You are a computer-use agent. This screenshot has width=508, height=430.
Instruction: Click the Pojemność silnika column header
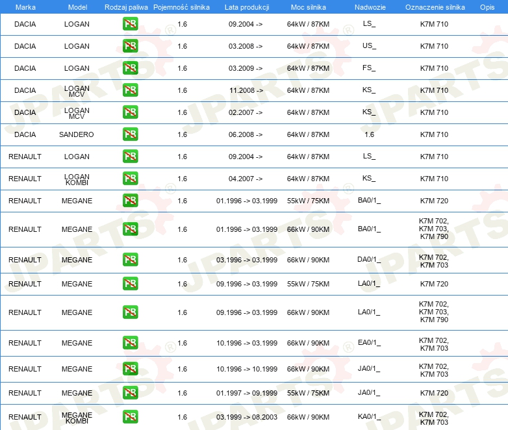(181, 7)
